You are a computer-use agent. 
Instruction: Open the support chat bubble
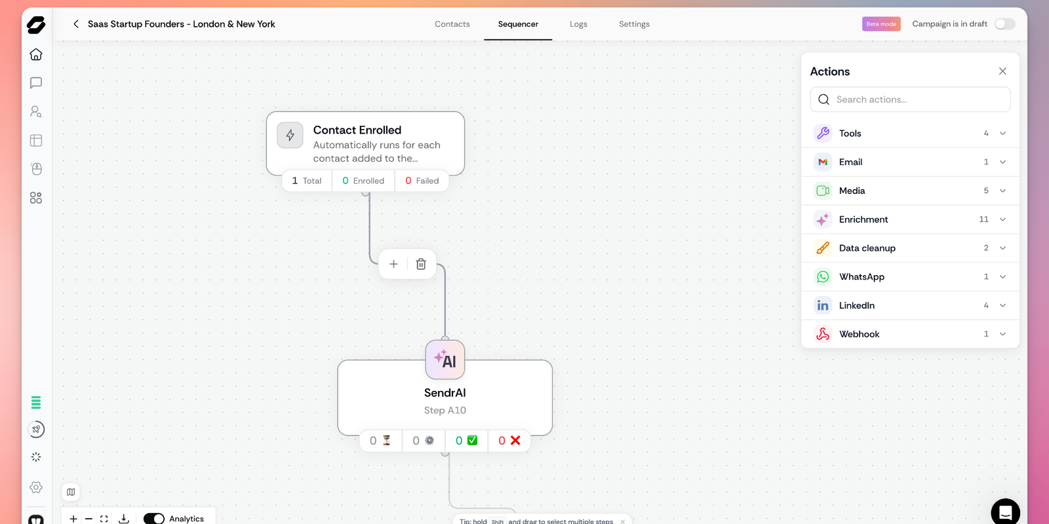1005,512
